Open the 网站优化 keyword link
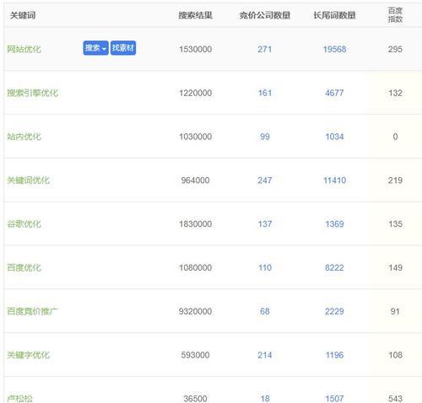Viewport: 422px width, 403px height. pos(24,49)
